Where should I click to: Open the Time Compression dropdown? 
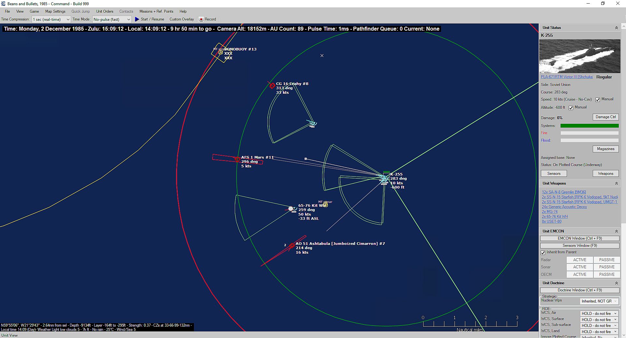pyautogui.click(x=51, y=20)
